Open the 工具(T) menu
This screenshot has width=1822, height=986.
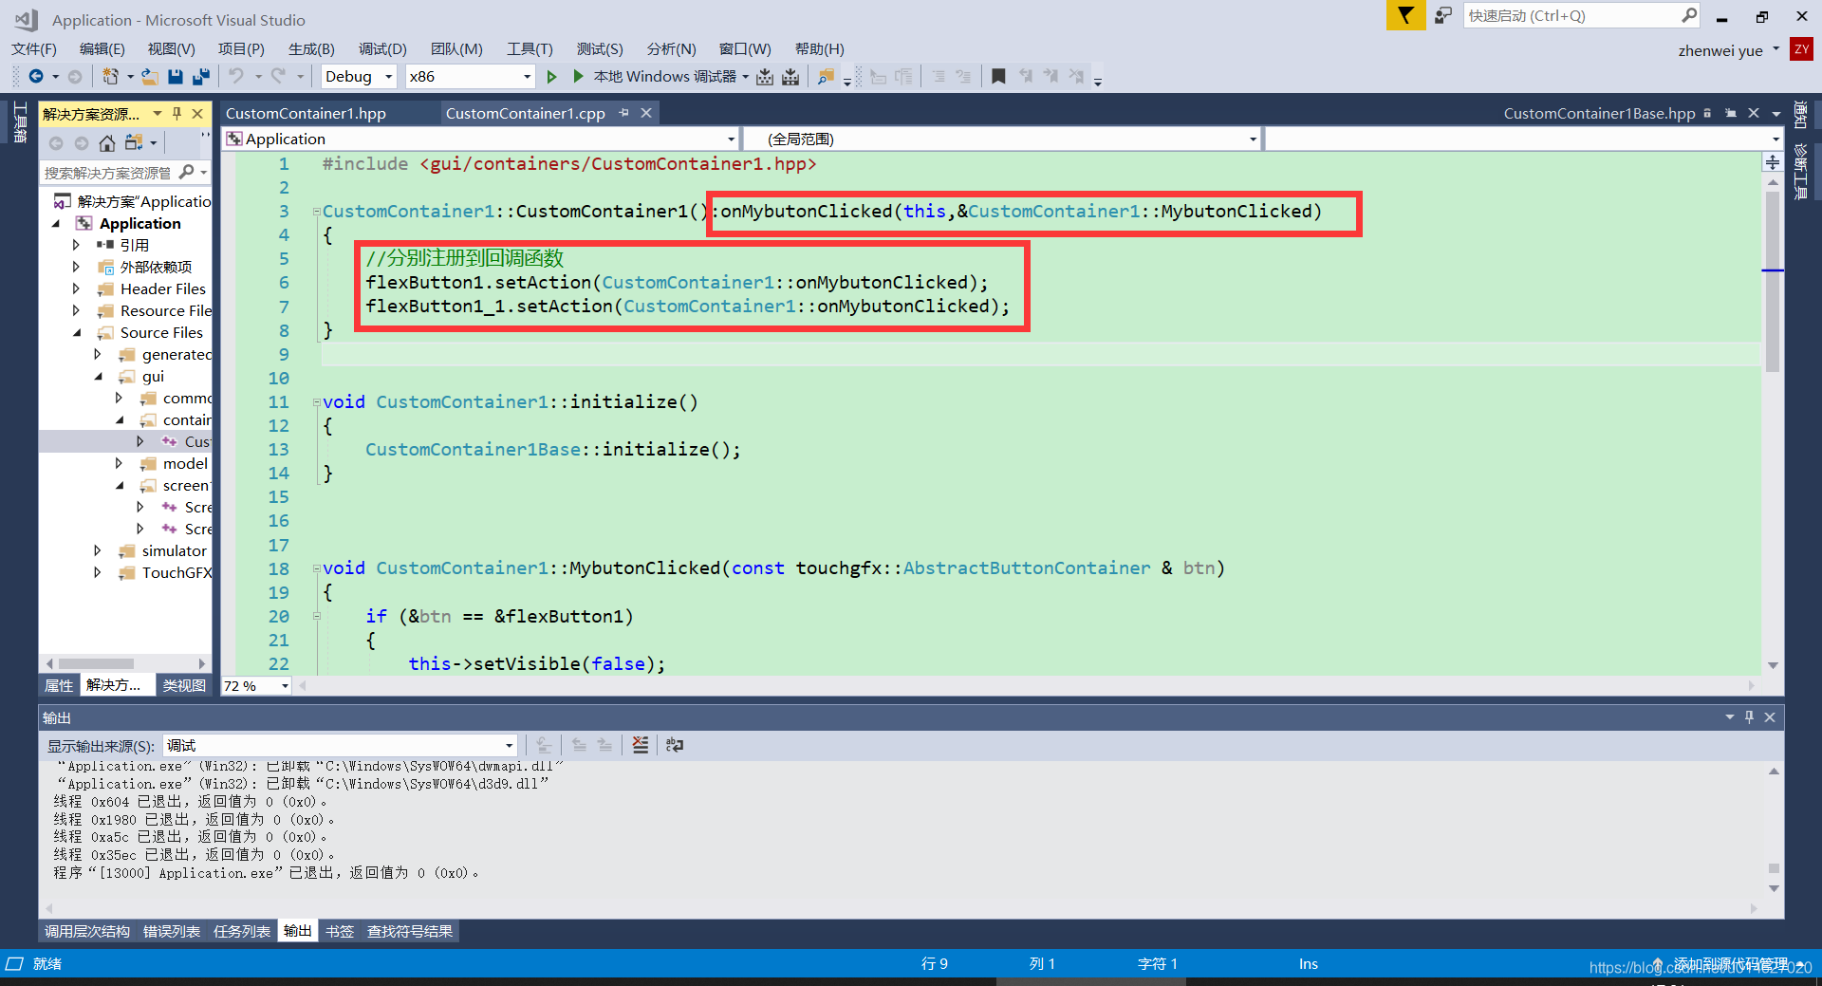point(530,48)
